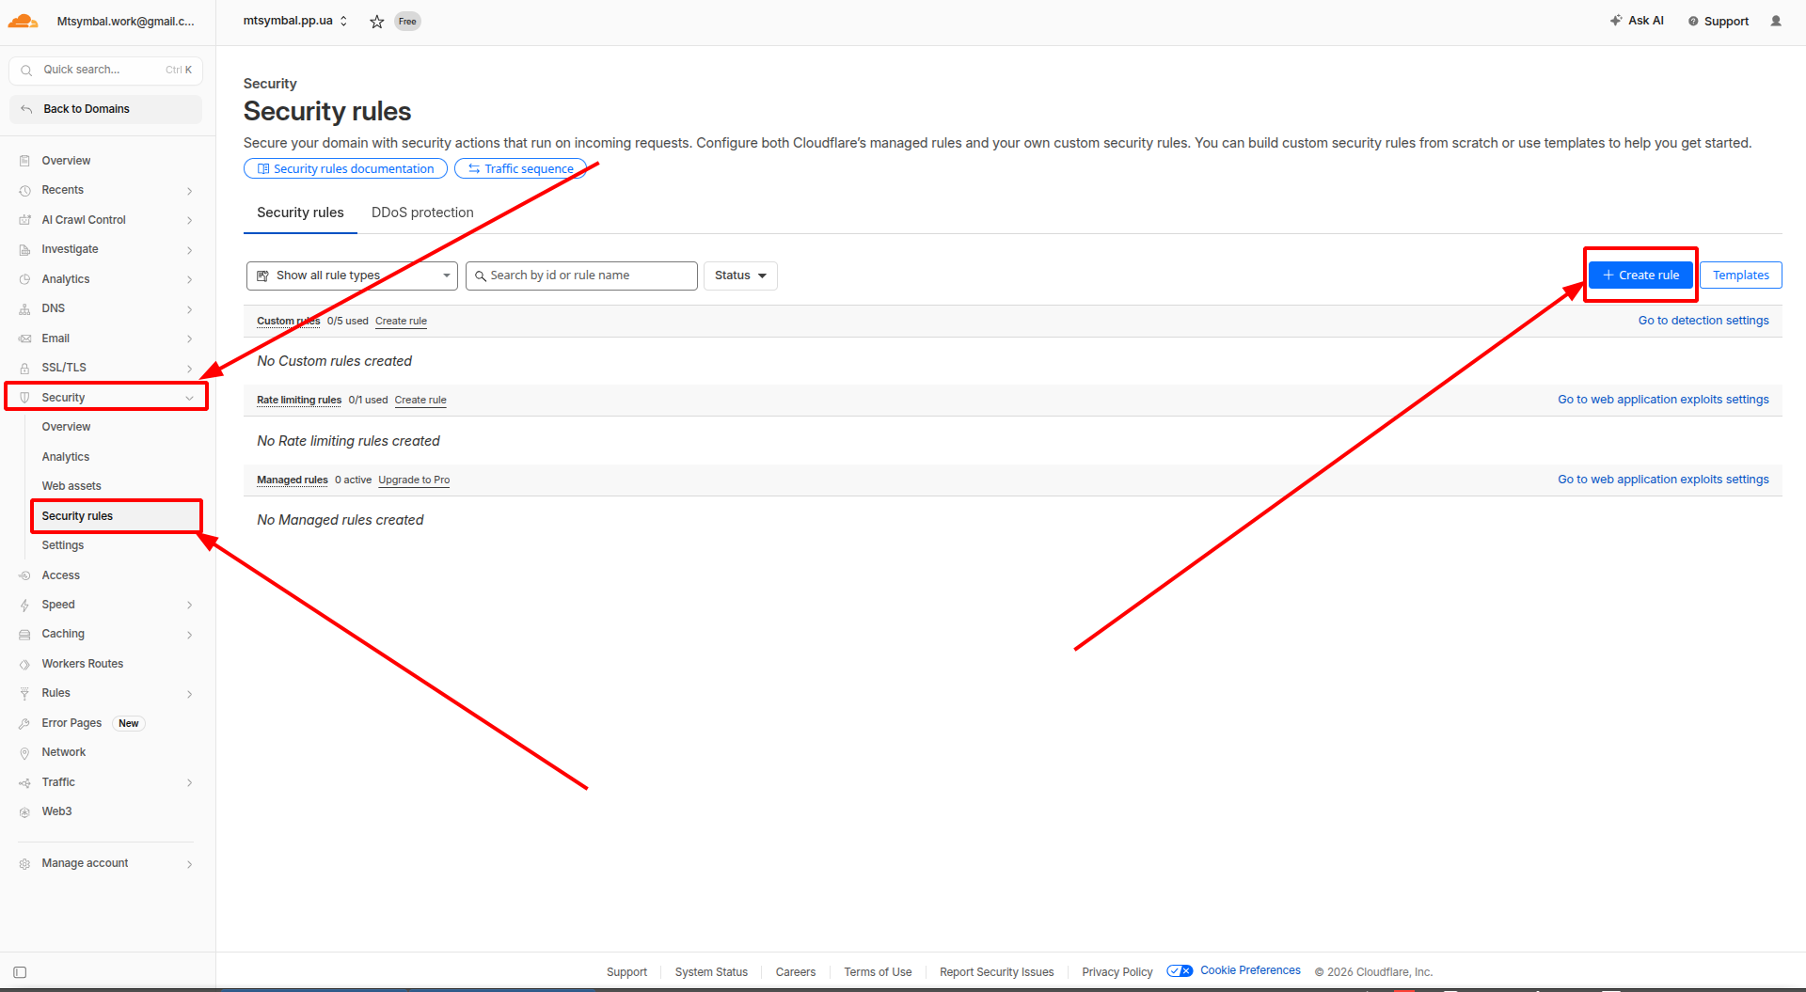Click the Investigate icon in sidebar
Screen dimensions: 1806x992
[x=24, y=250]
